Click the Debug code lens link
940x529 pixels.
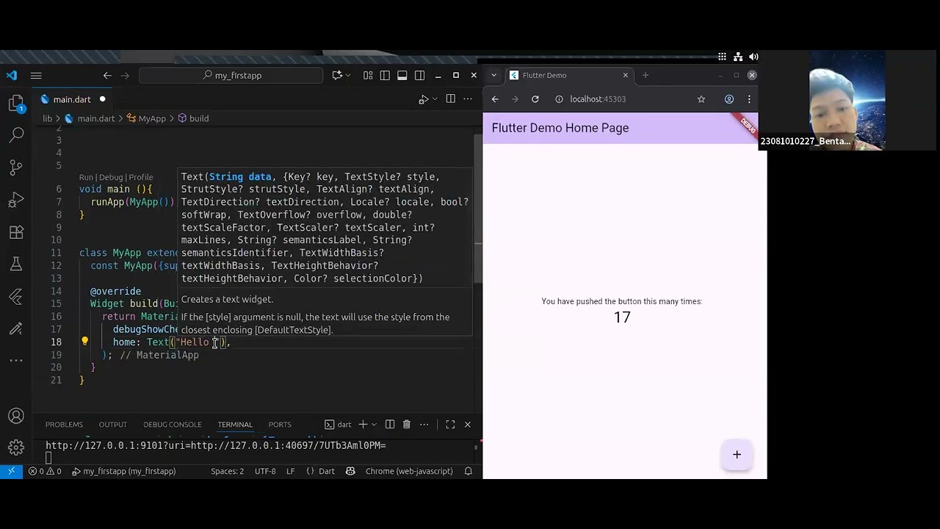pos(111,177)
